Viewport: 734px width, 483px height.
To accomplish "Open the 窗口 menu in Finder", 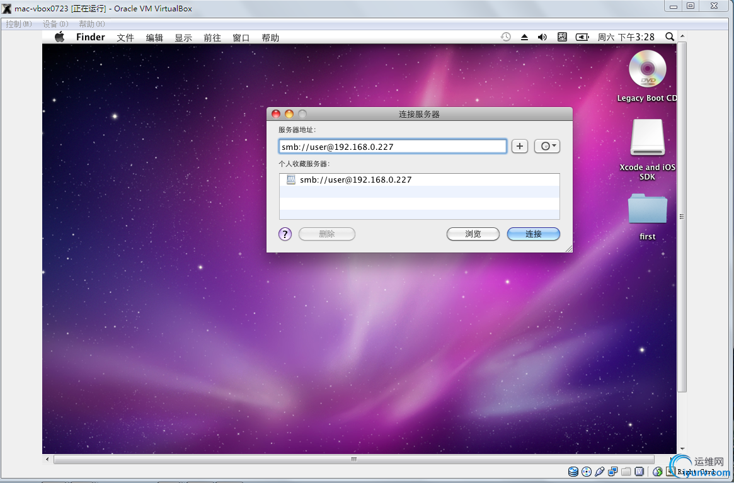I will [x=241, y=37].
